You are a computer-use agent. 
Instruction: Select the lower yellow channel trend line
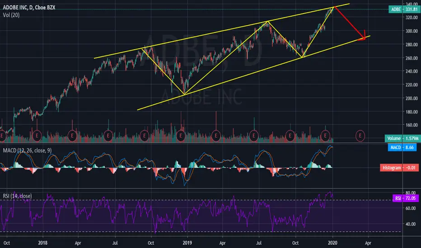tap(253, 73)
